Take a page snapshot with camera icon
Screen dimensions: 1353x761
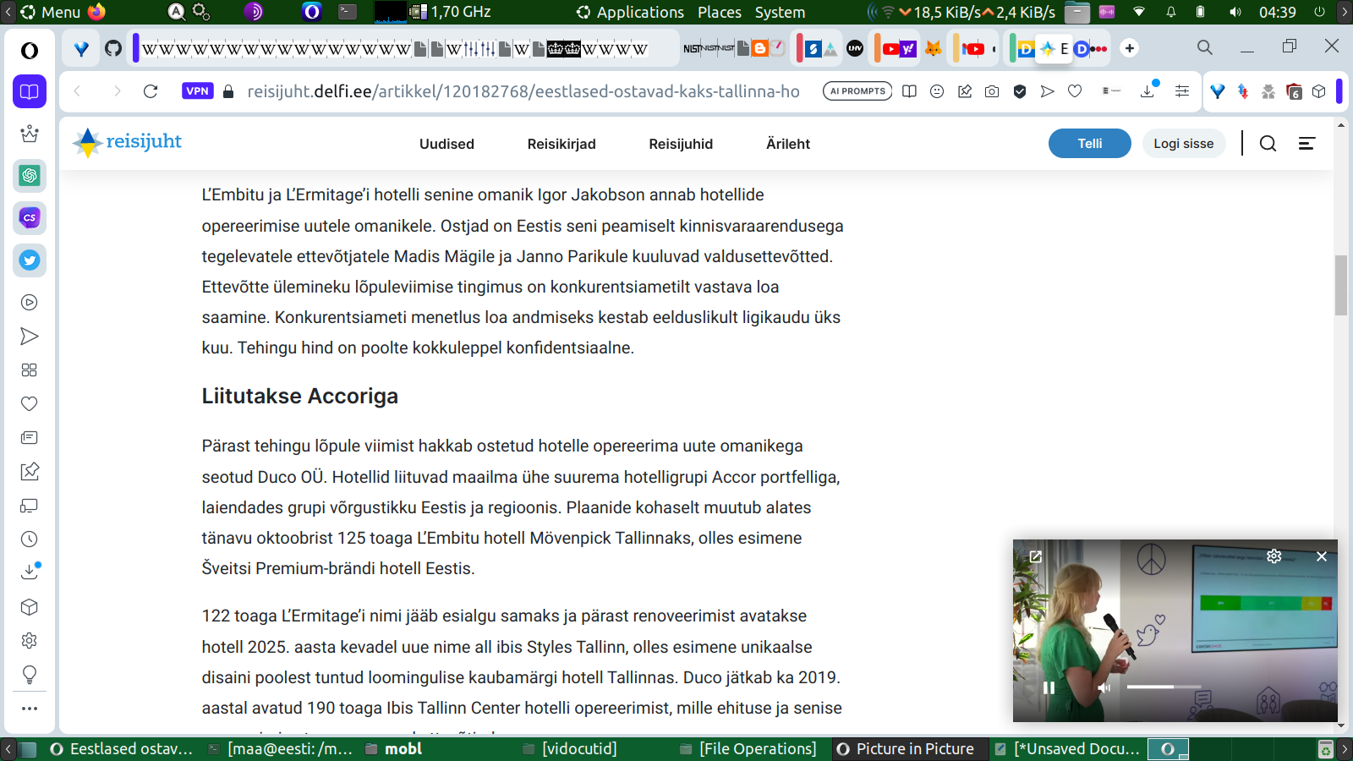[992, 91]
